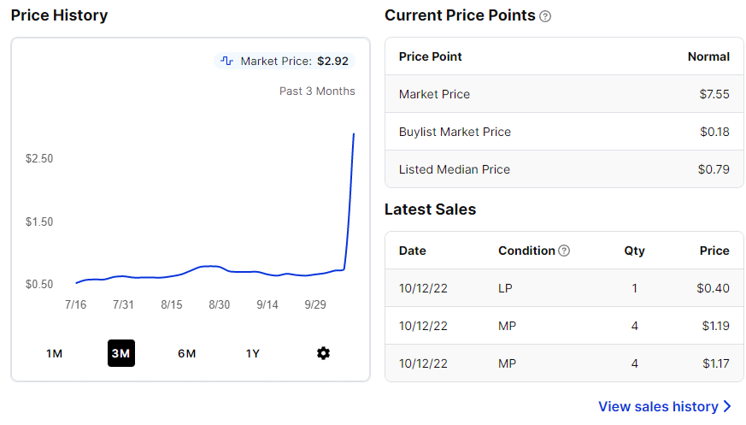Click the LP sale row for $0.40

[x=564, y=288]
